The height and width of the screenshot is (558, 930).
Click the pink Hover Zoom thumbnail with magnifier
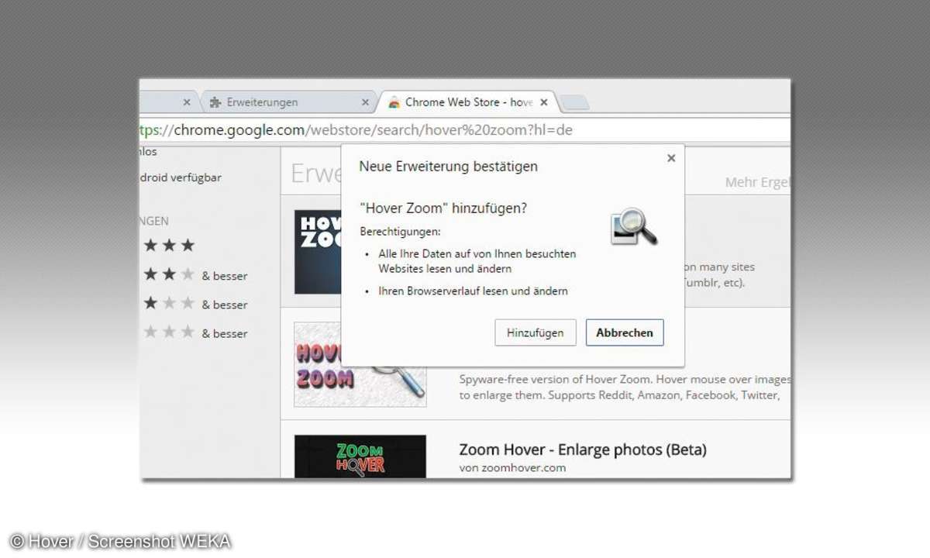[x=360, y=364]
